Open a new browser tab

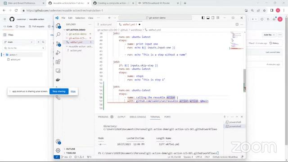tap(185, 3)
